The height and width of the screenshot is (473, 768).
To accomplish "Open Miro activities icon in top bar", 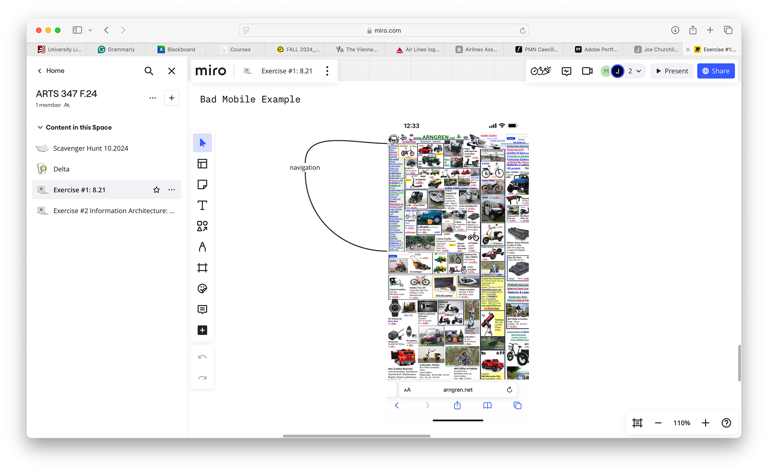I will pos(540,71).
